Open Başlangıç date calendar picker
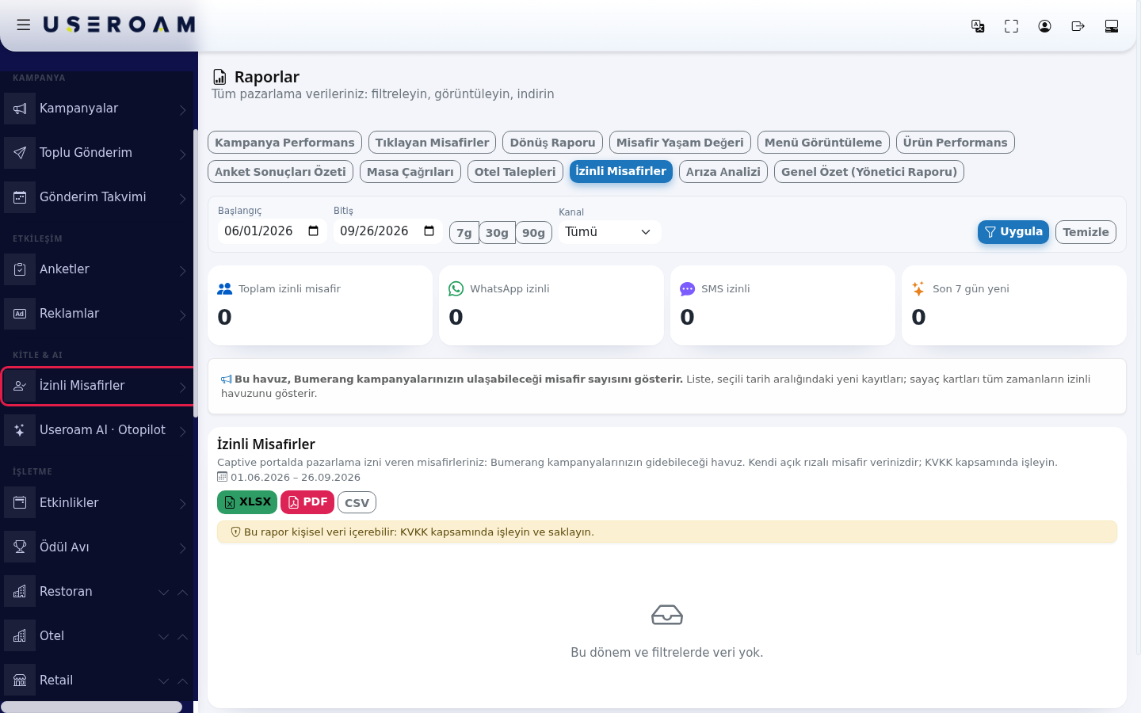This screenshot has height=713, width=1141. pyautogui.click(x=313, y=231)
